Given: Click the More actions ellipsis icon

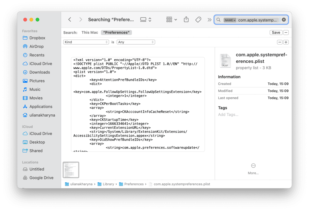Looking at the screenshot, I should point(253,166).
